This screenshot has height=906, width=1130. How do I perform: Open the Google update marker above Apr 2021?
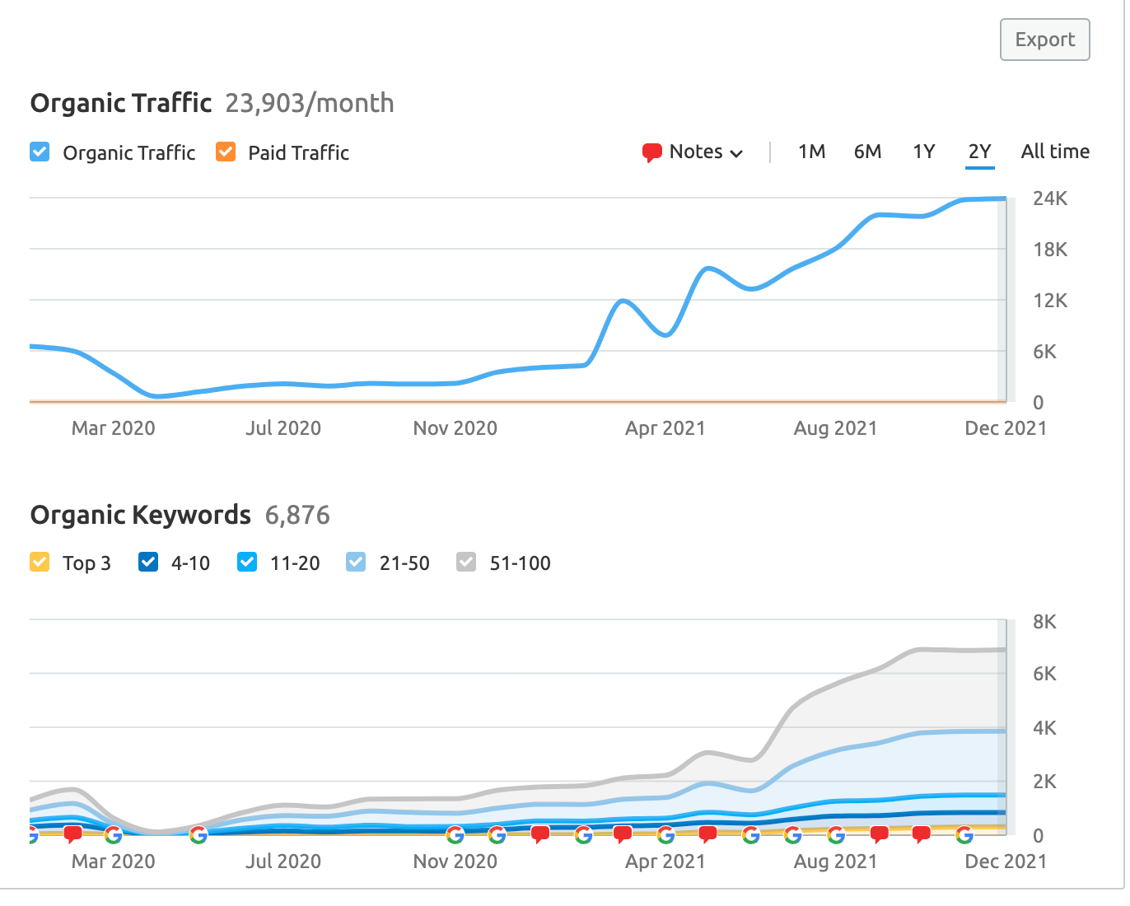[x=665, y=835]
